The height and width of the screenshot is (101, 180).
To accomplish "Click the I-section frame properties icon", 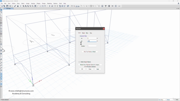I will point(99,6).
